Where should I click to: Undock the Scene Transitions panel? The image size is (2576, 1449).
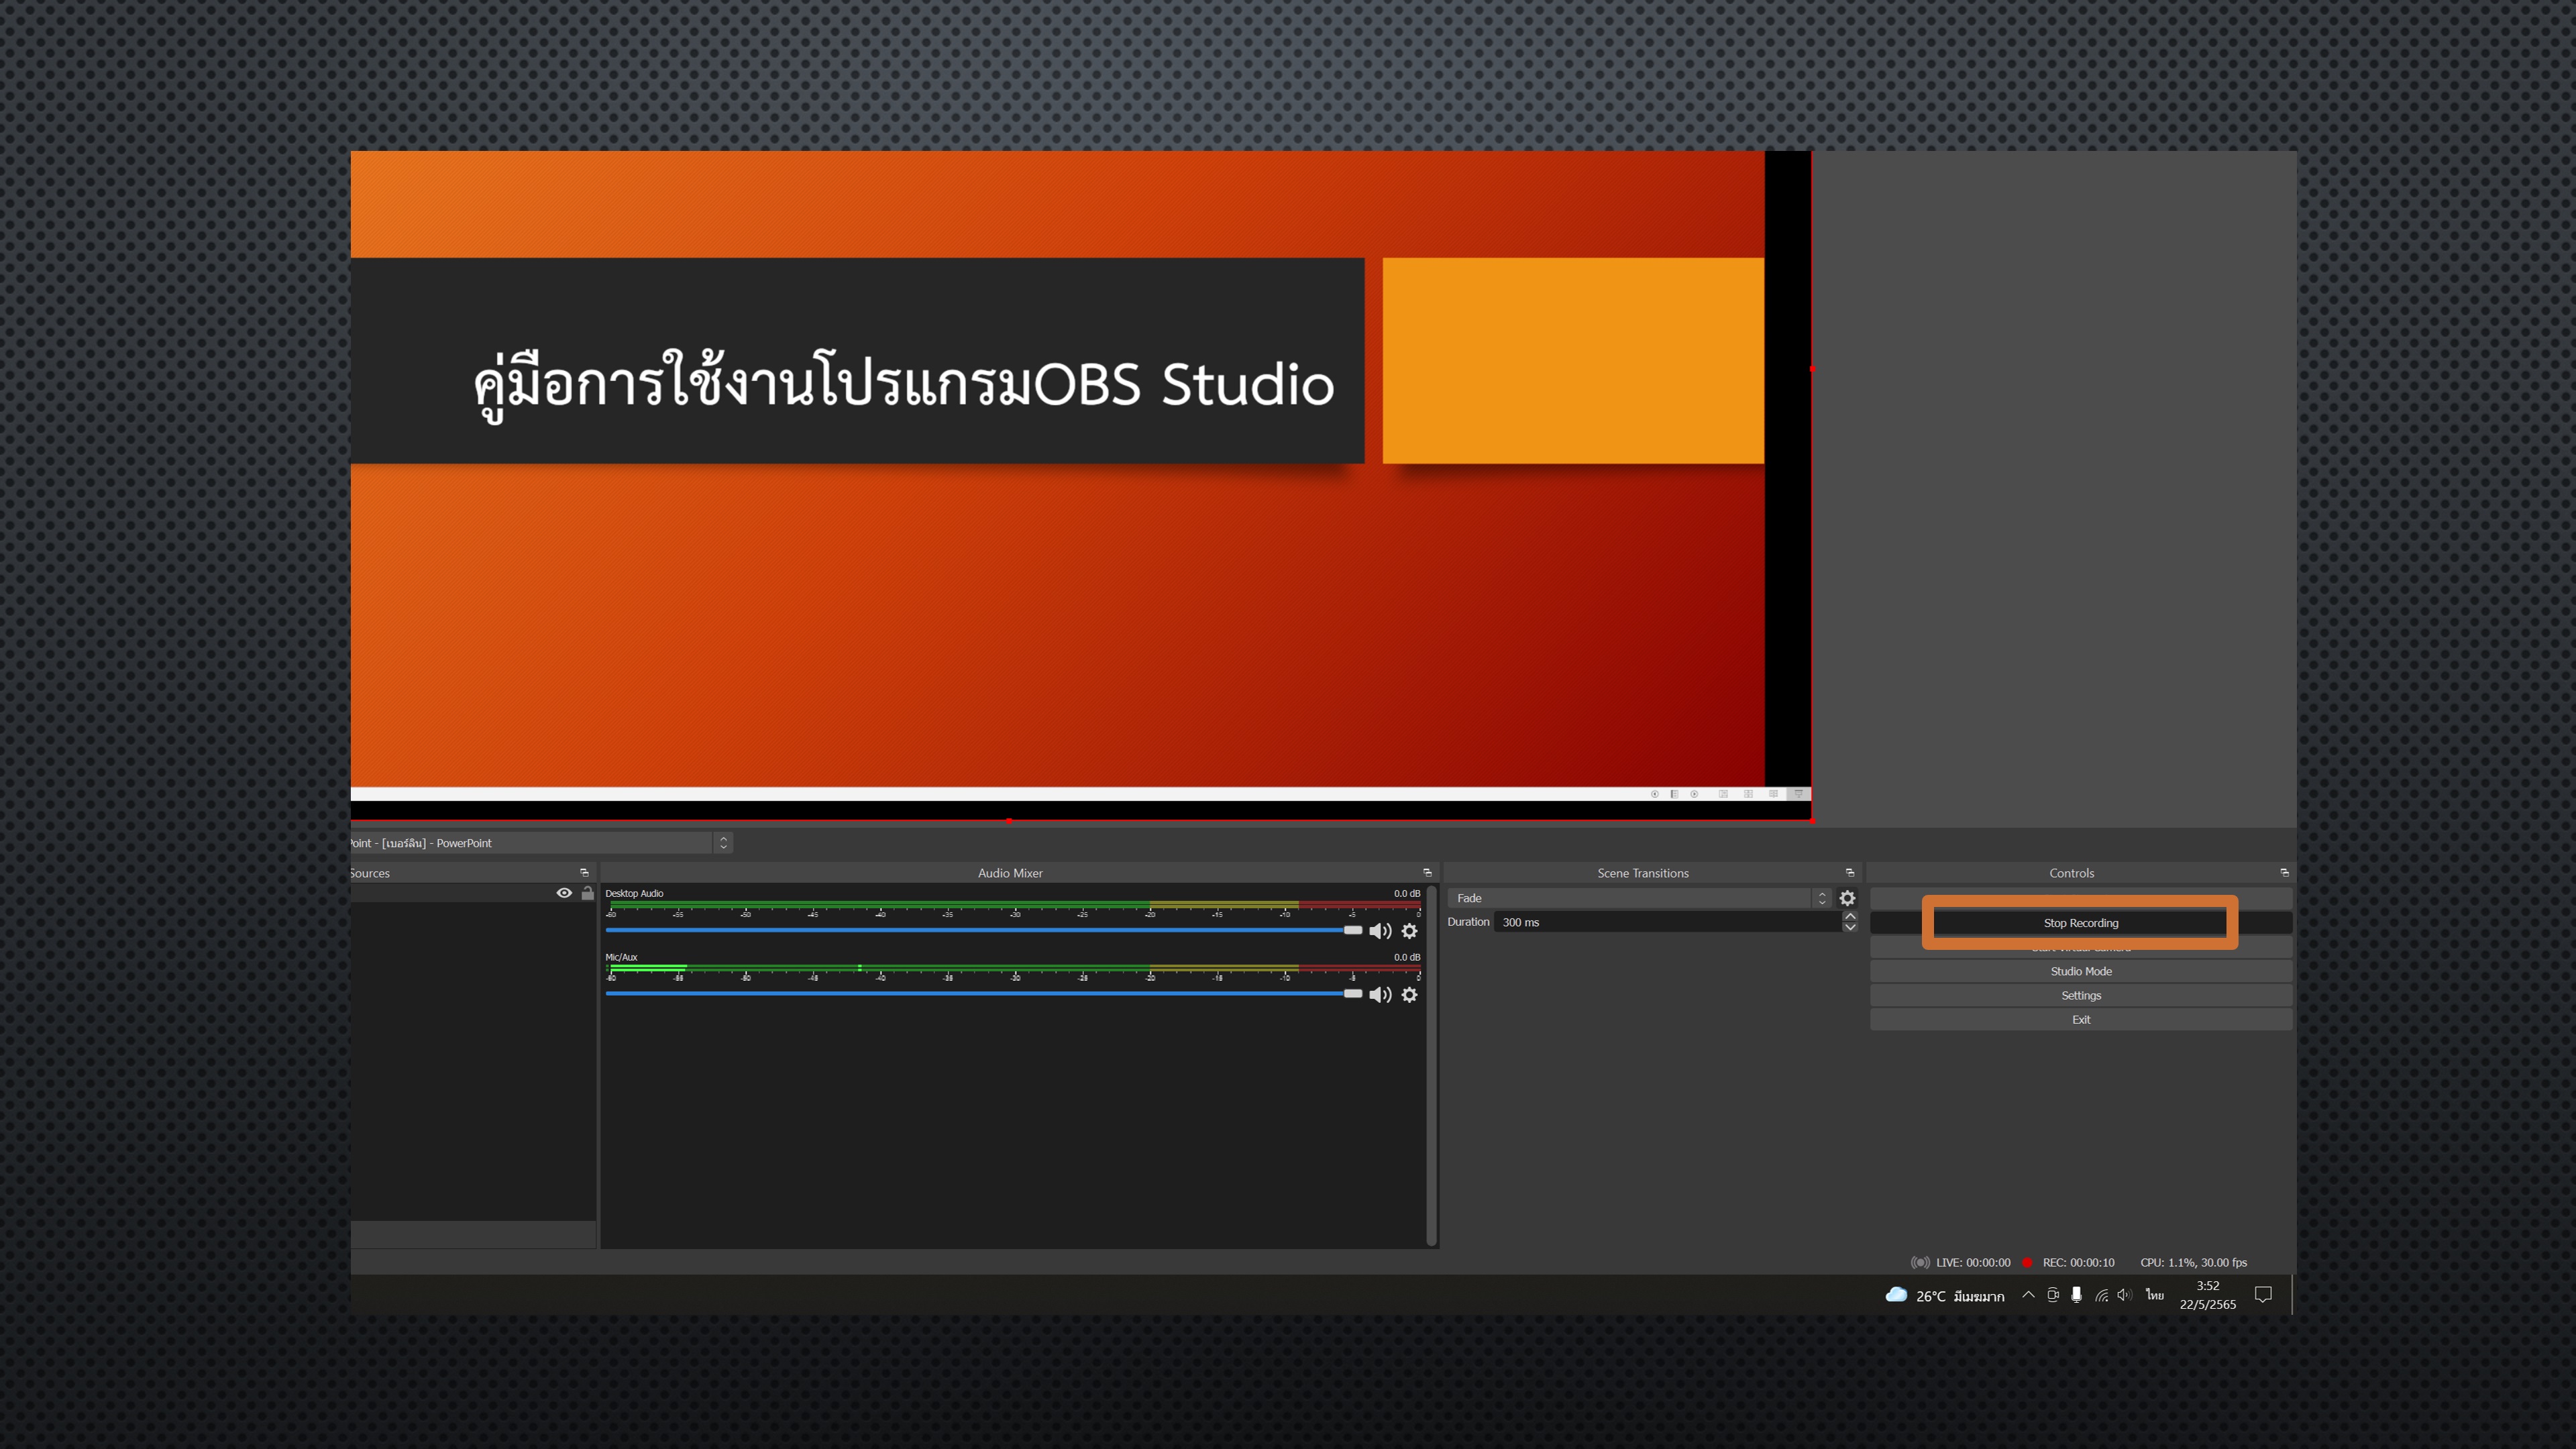pos(1849,873)
